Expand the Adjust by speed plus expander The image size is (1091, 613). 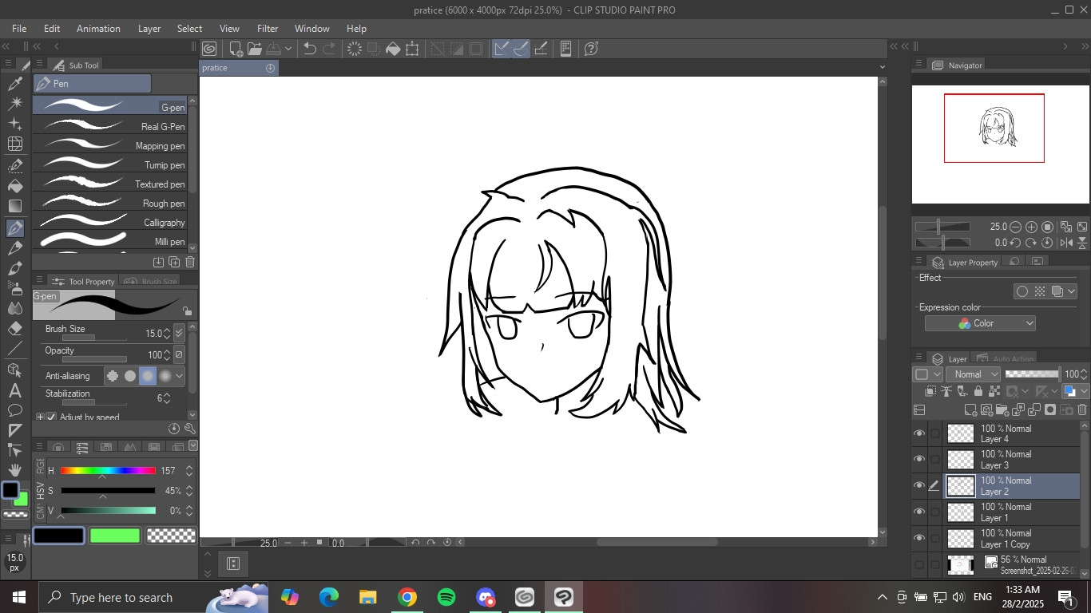[40, 417]
